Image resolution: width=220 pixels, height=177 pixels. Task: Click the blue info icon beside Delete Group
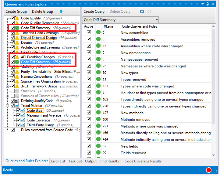(61, 12)
